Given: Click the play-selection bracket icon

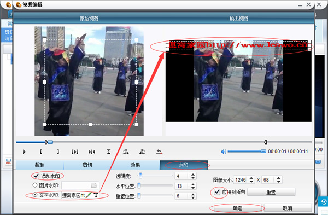Looking at the screenshot, I should pyautogui.click(x=75, y=152).
